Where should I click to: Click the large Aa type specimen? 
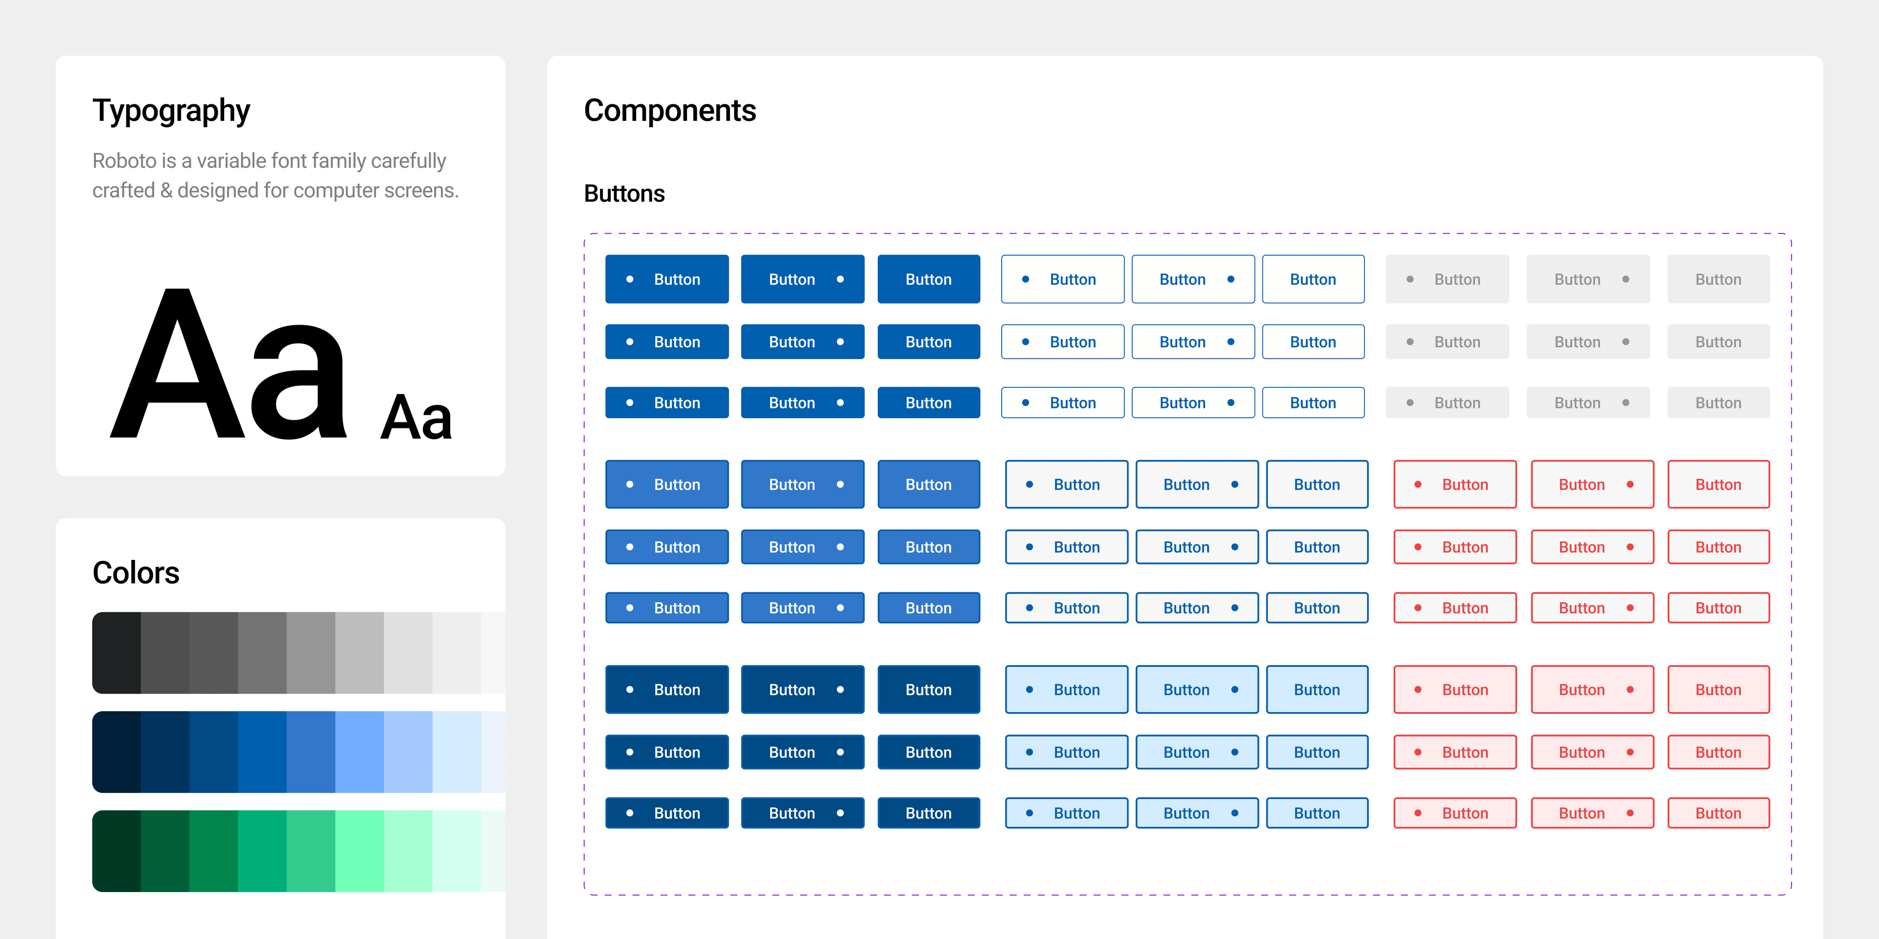[229, 363]
